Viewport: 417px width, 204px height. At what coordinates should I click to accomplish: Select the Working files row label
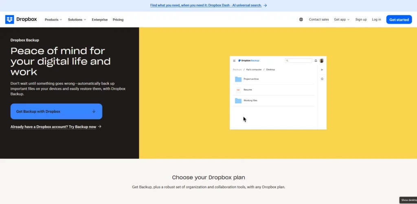coord(250,101)
